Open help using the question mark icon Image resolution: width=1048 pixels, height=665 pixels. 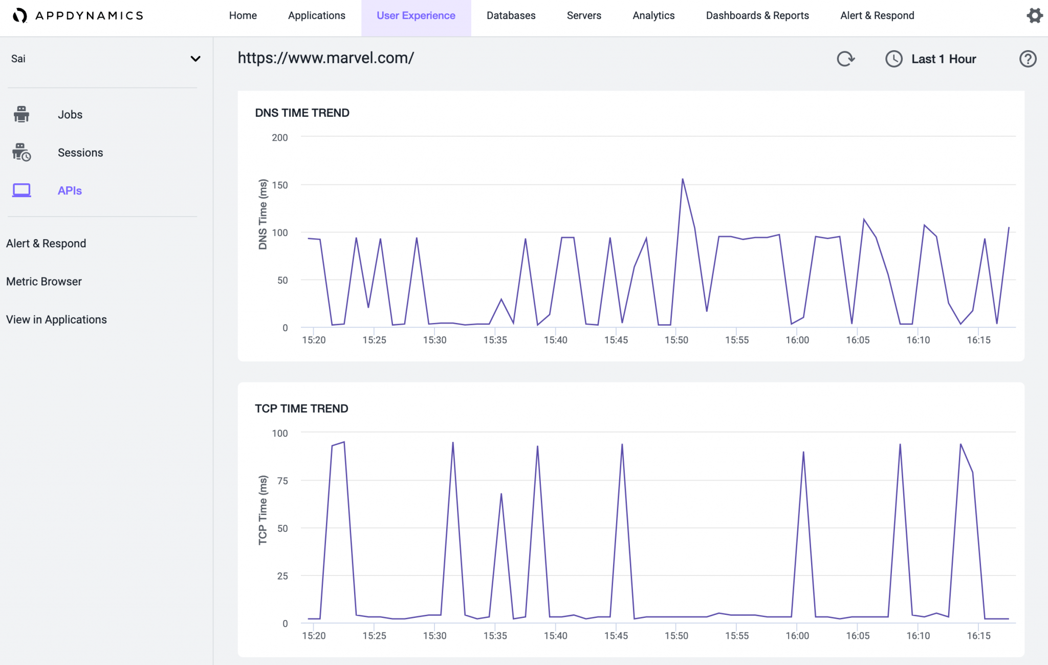tap(1028, 59)
